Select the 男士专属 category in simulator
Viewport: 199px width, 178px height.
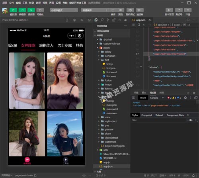pyautogui.click(x=64, y=45)
